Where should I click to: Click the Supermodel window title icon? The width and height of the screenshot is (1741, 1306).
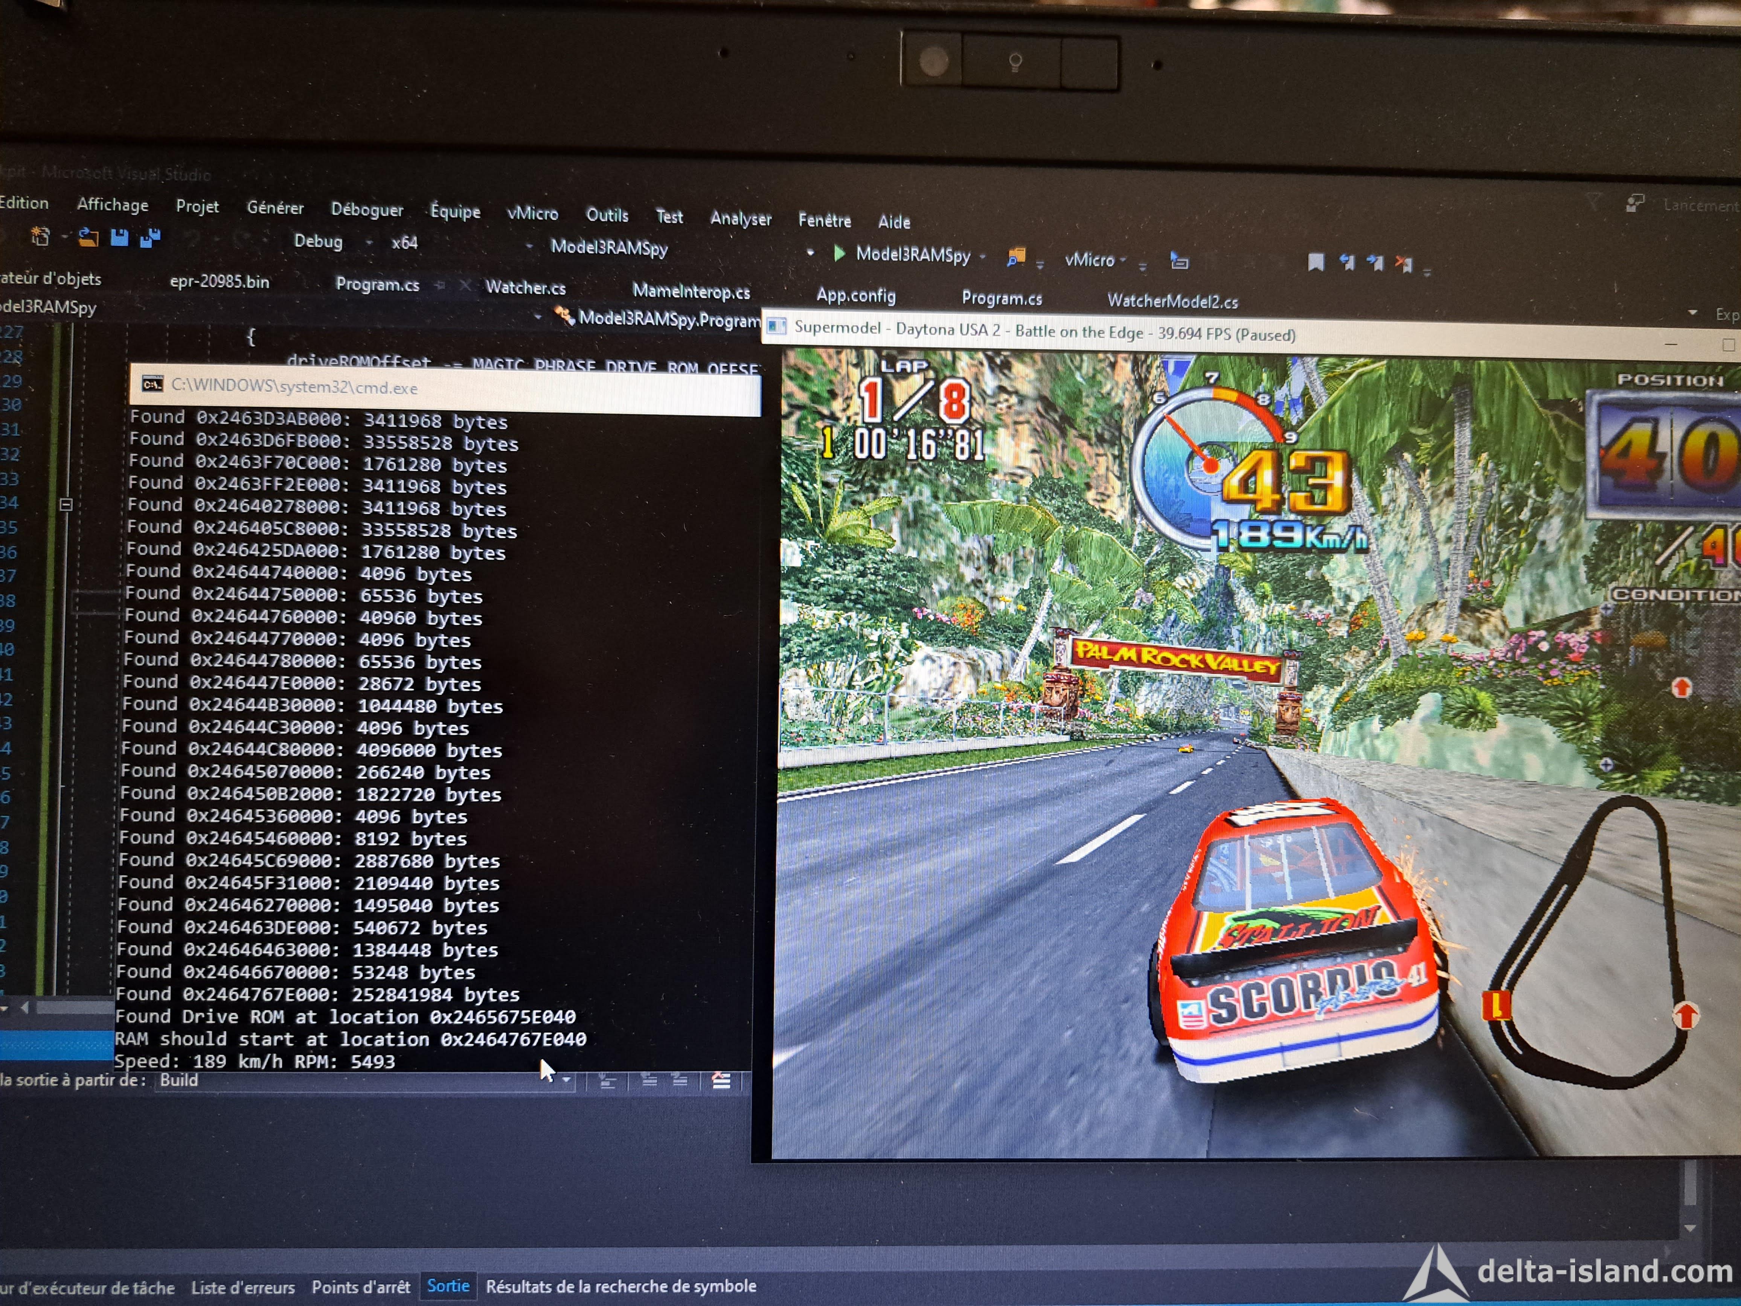777,326
